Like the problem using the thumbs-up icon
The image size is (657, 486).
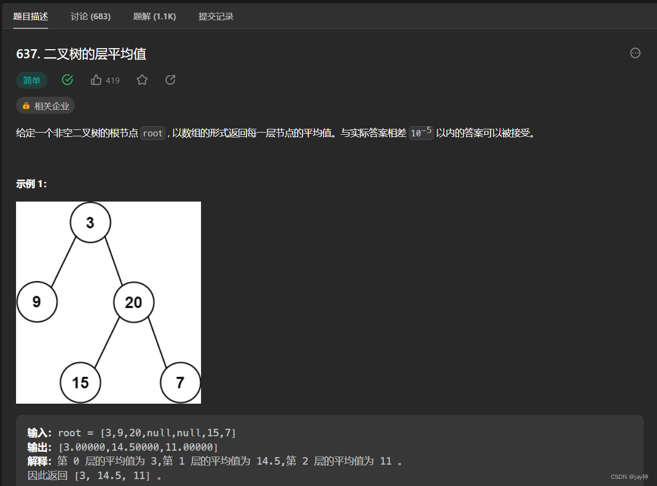pos(96,79)
